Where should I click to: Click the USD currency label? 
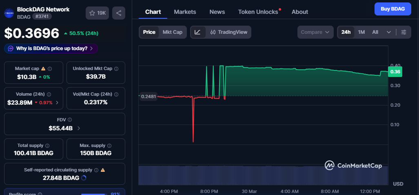coord(398,184)
